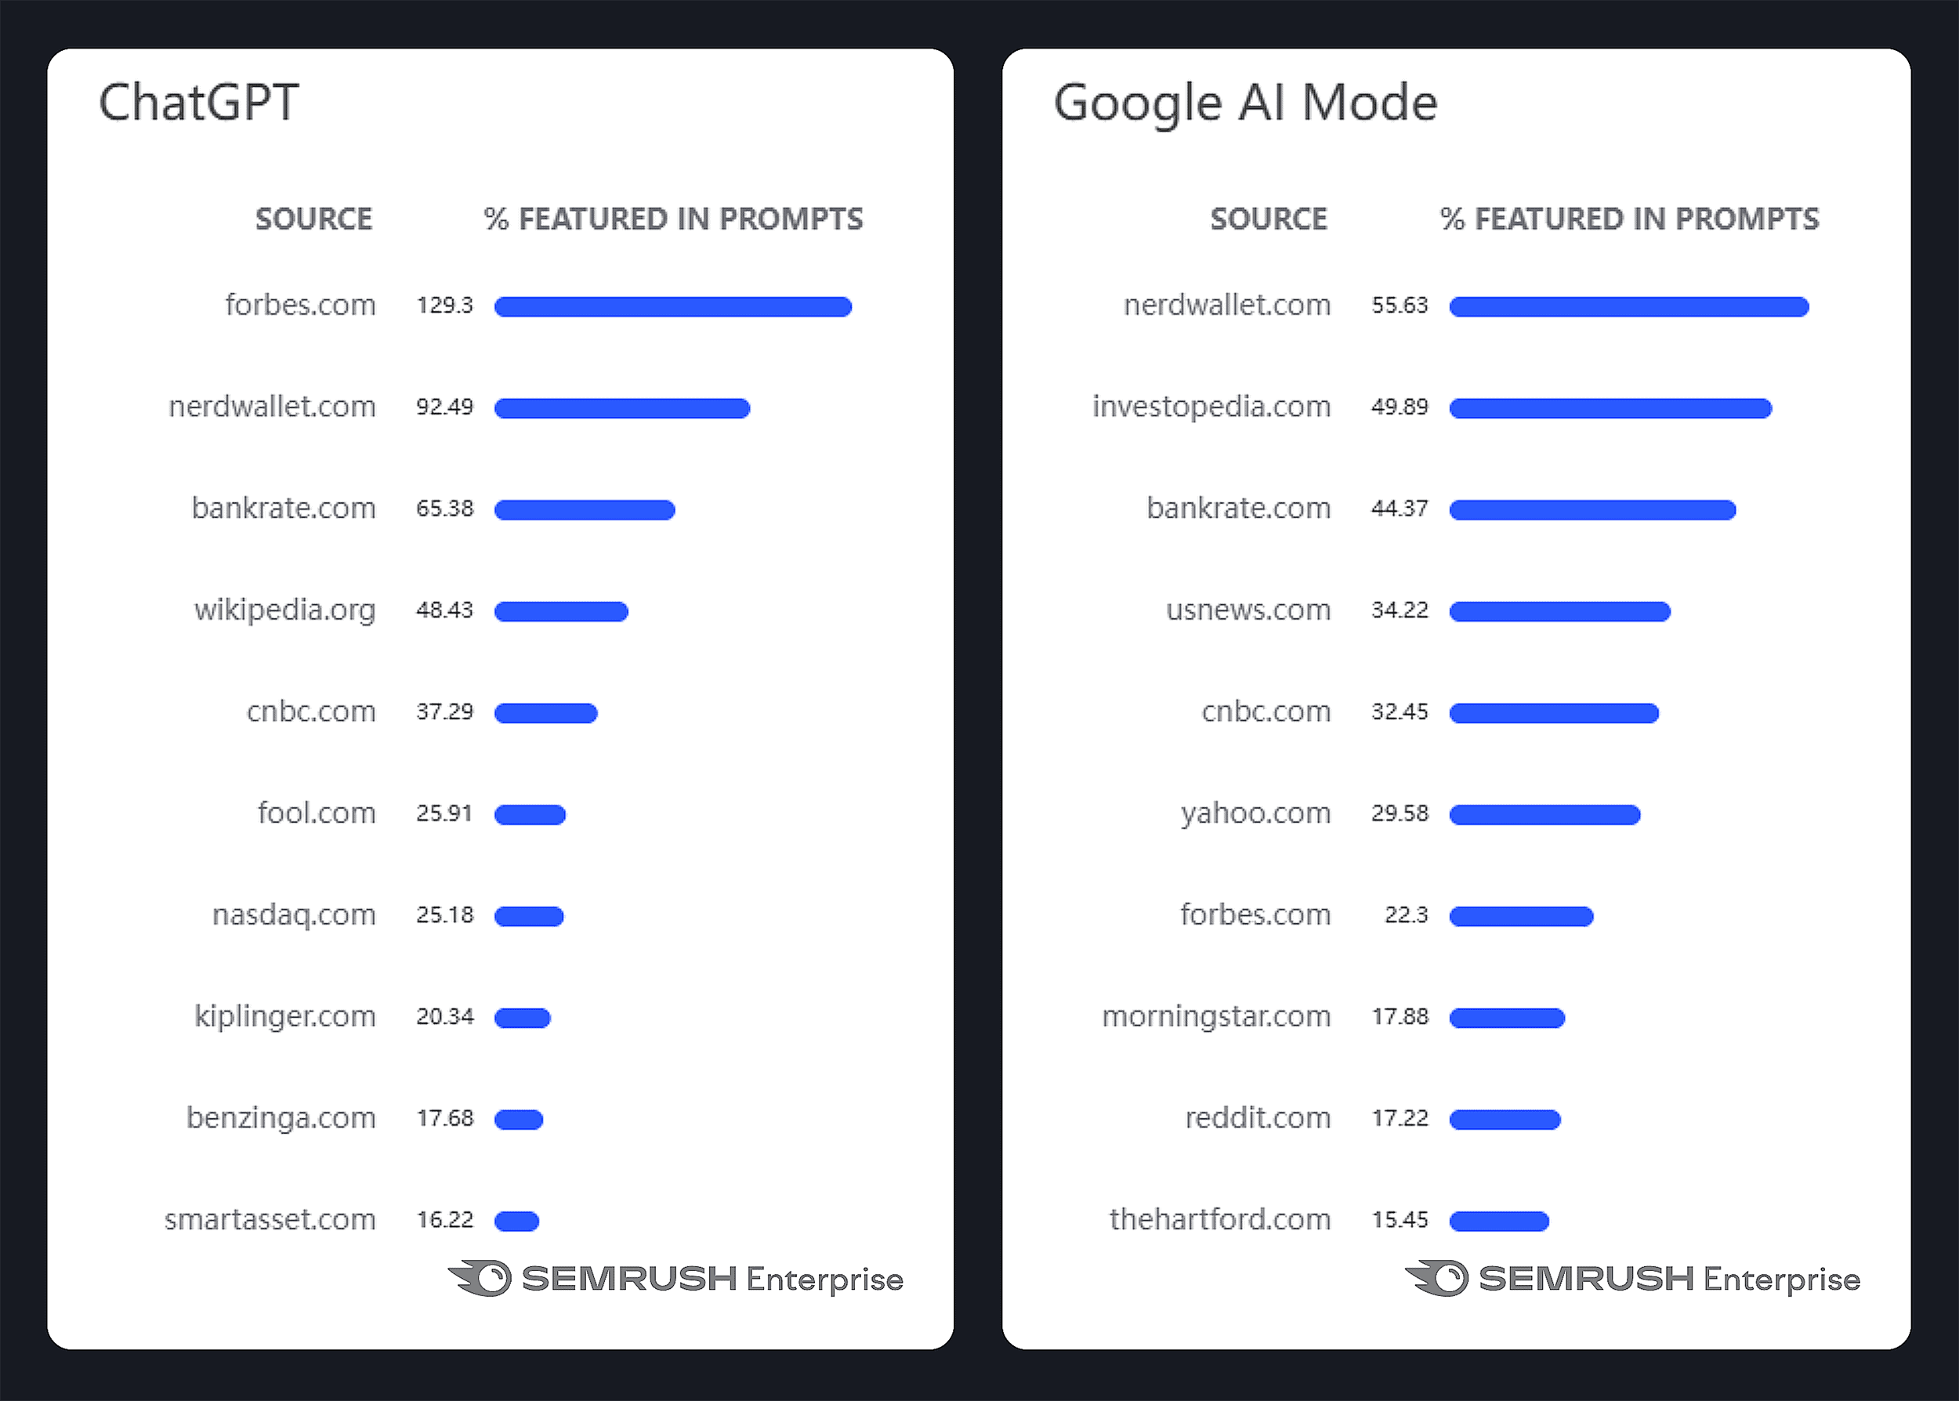The height and width of the screenshot is (1401, 1959).
Task: Click the smartasset.com 16.22 bar
Action: (516, 1221)
